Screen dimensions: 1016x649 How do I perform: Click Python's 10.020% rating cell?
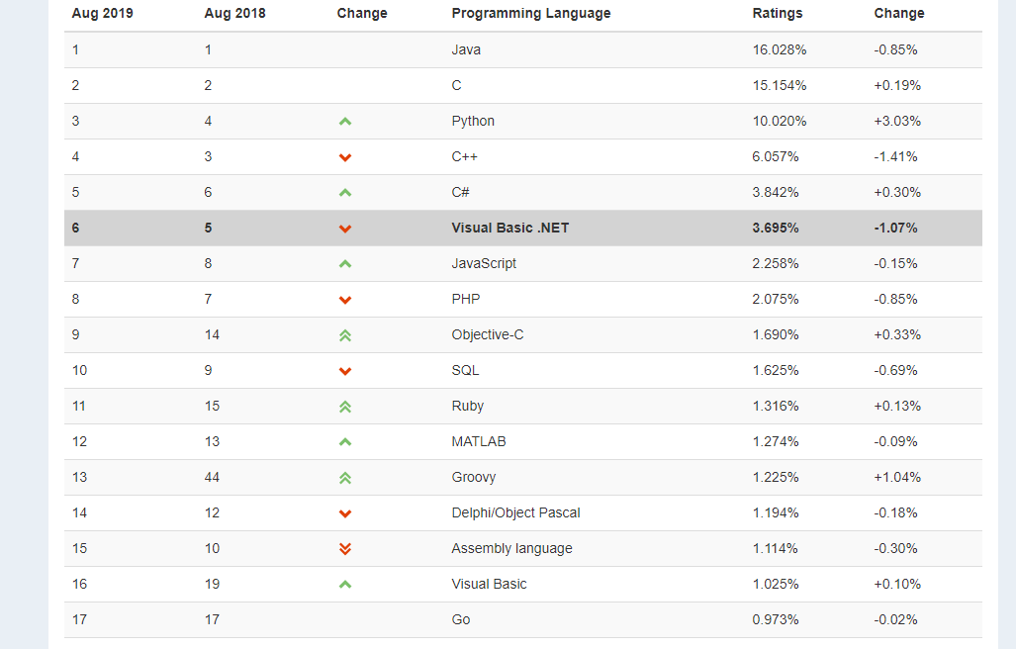780,121
